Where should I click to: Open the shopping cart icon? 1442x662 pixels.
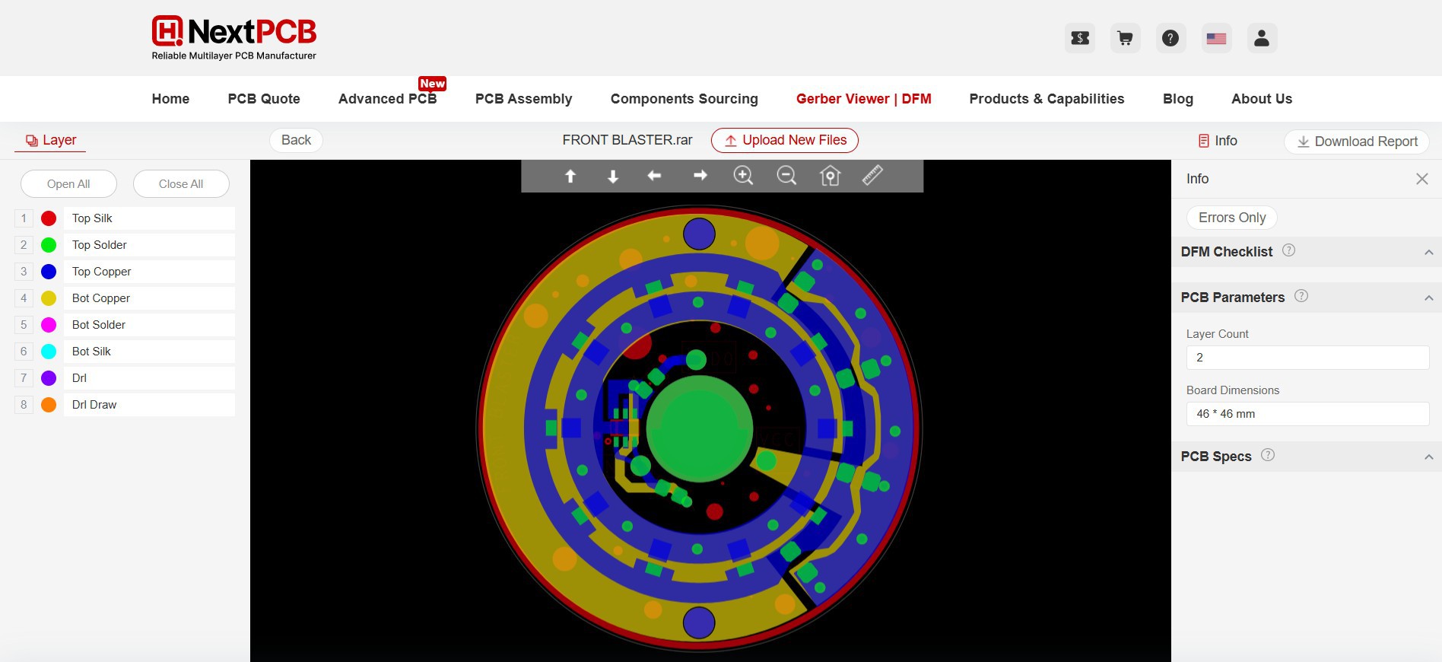coord(1125,38)
